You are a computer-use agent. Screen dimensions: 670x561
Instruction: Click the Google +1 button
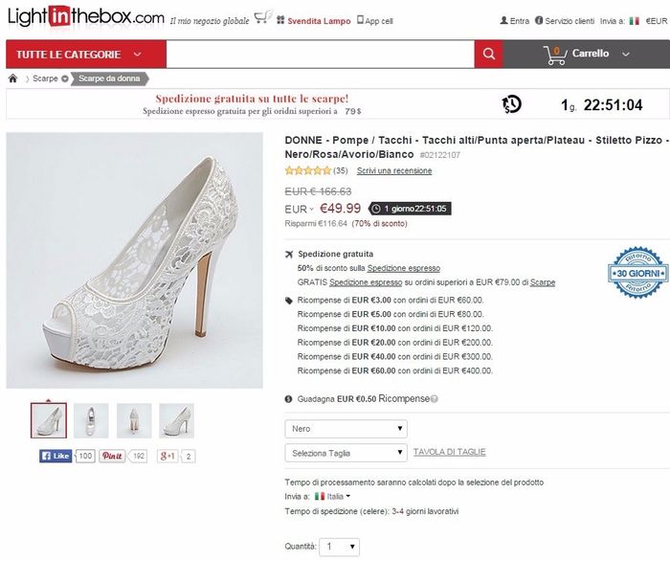pyautogui.click(x=167, y=457)
